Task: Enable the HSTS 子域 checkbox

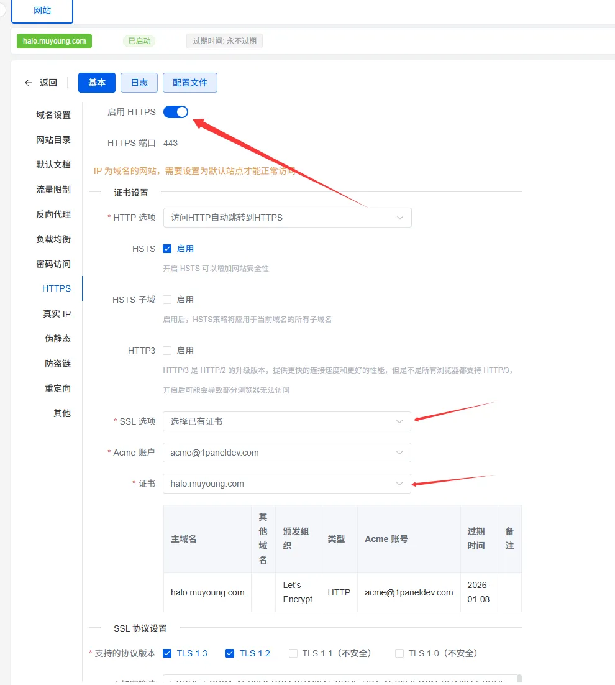Action: [167, 300]
